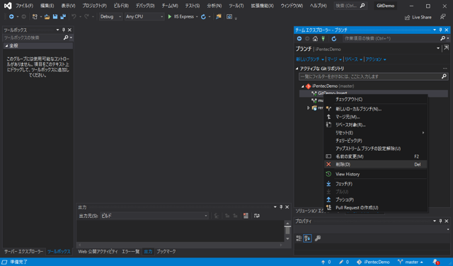The image size is (453, 266).
Task: Click unpushed commits count in status bar
Action: coord(326,262)
